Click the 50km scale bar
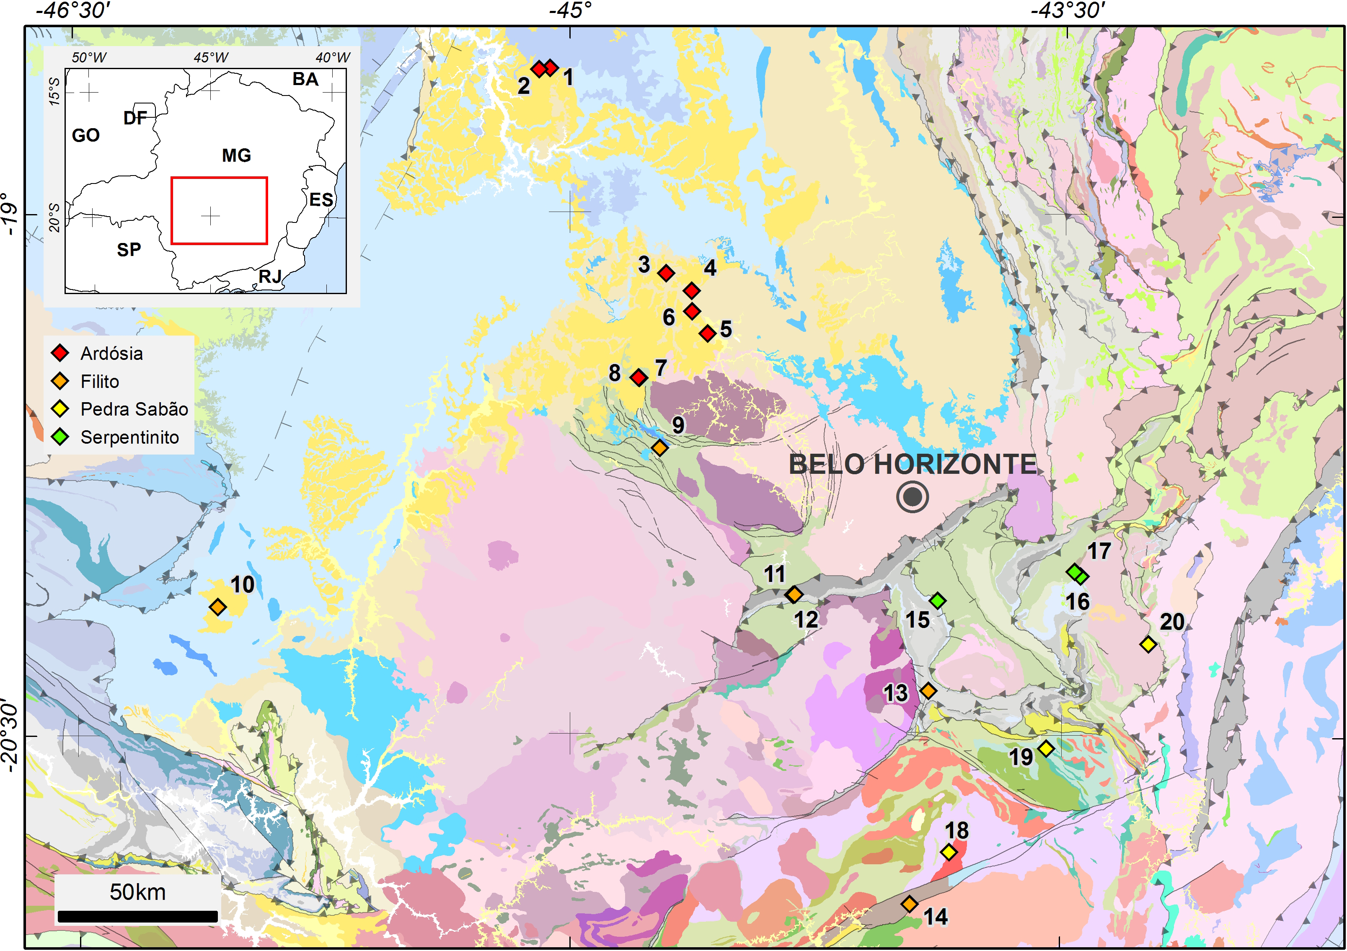 tap(137, 916)
